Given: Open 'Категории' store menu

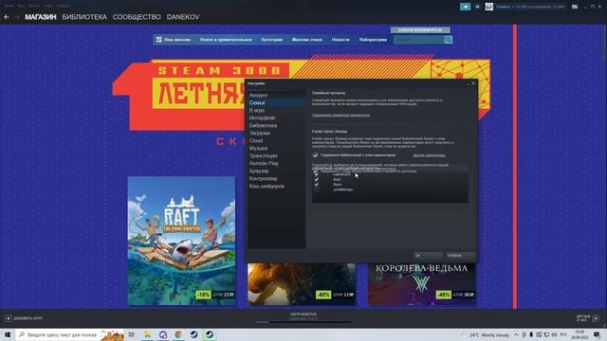Looking at the screenshot, I should [272, 40].
